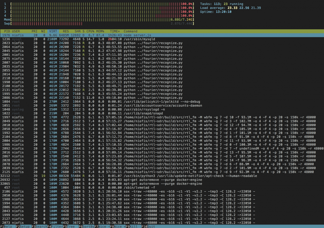Sort by the USER column header
The width and height of the screenshot is (324, 228).
pyautogui.click(x=16, y=31)
